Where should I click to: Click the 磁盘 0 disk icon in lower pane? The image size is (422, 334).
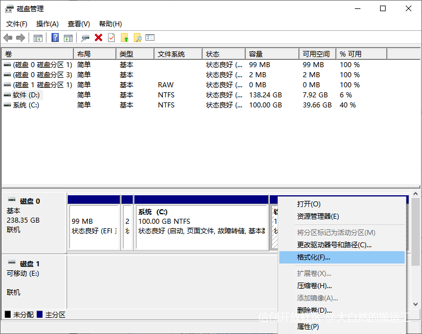pyautogui.click(x=12, y=200)
